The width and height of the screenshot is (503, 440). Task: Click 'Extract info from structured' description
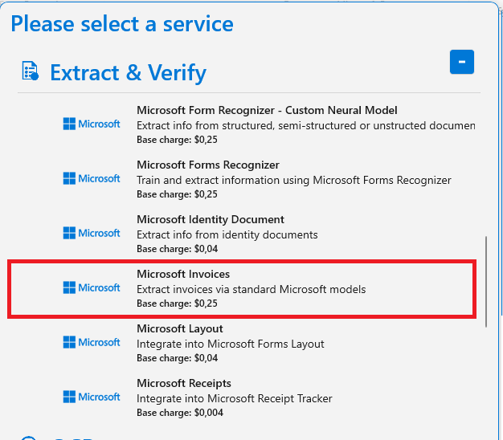(x=306, y=125)
